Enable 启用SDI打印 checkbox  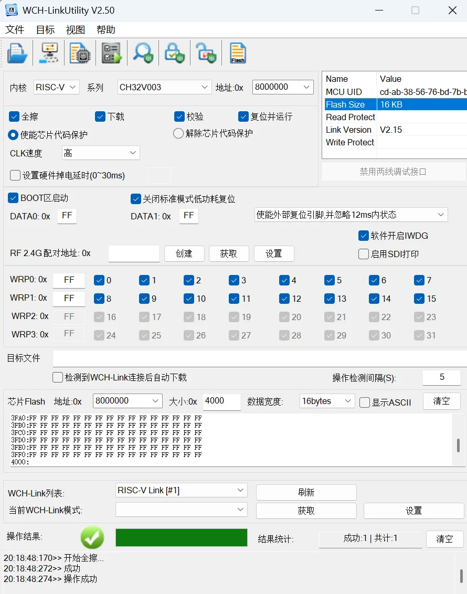point(363,254)
